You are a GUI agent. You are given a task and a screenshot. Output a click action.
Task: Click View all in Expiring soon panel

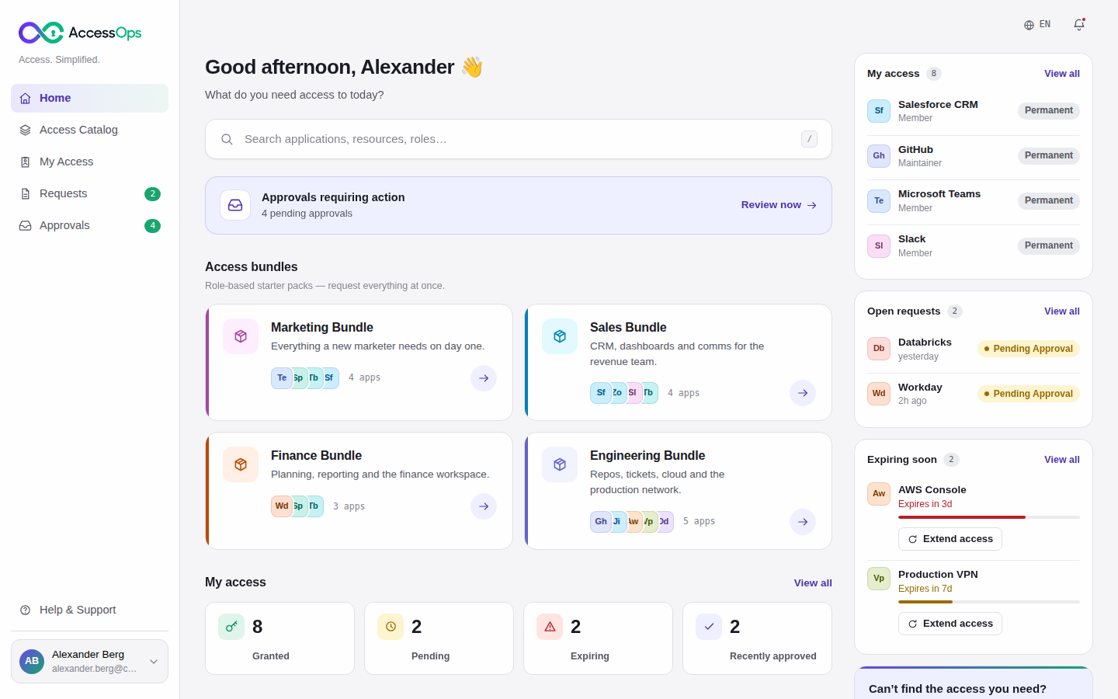(1062, 460)
